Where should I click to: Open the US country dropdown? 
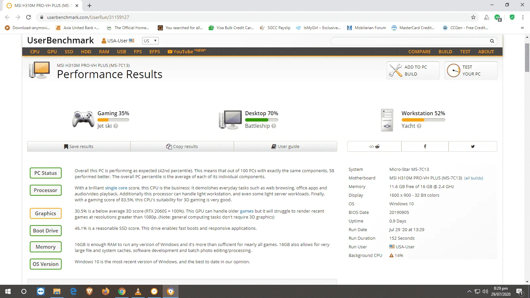point(150,41)
